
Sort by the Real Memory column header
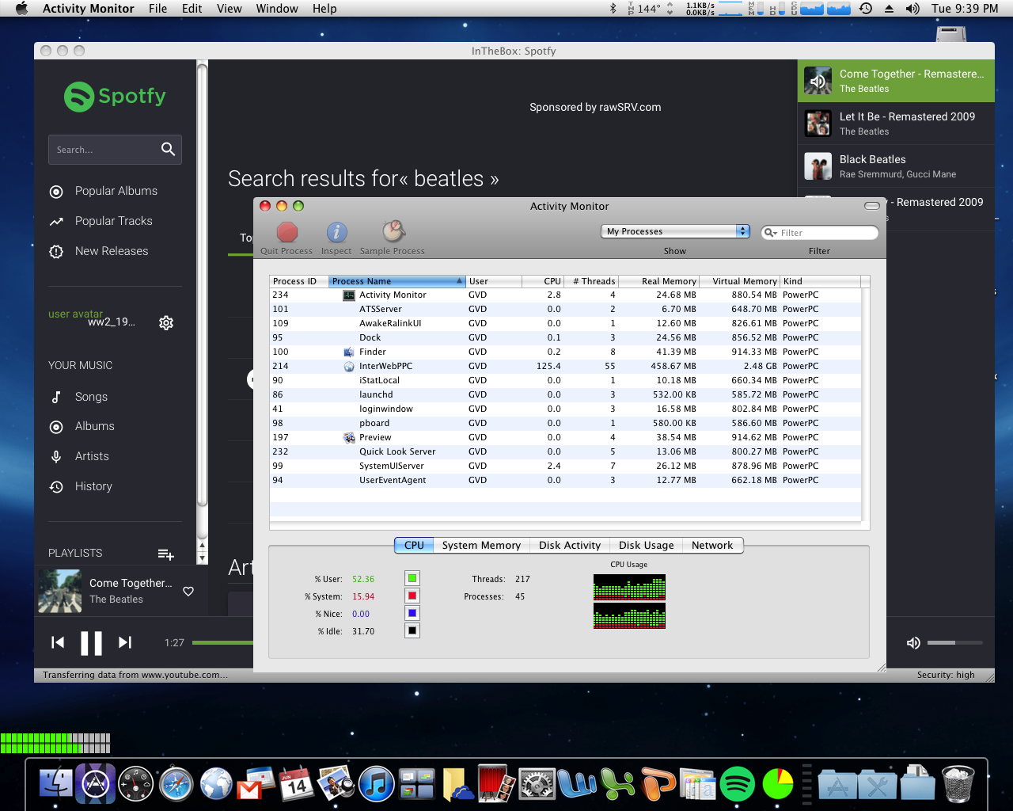tap(658, 281)
